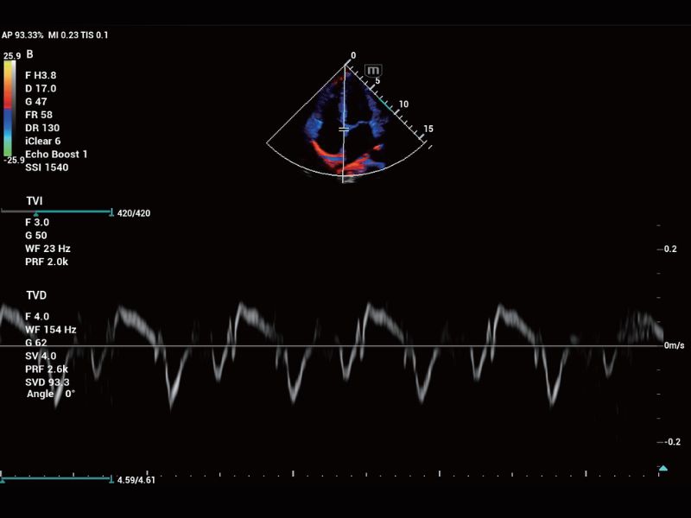Select the B mode label
This screenshot has height=518, width=691.
pyautogui.click(x=29, y=54)
